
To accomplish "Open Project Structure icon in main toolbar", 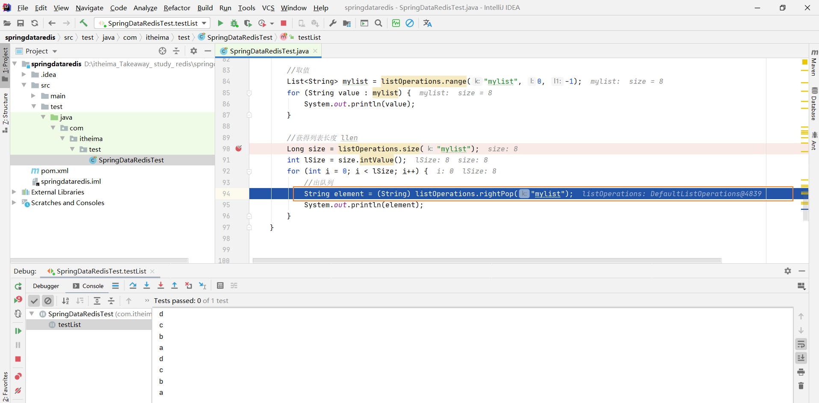I will [347, 23].
